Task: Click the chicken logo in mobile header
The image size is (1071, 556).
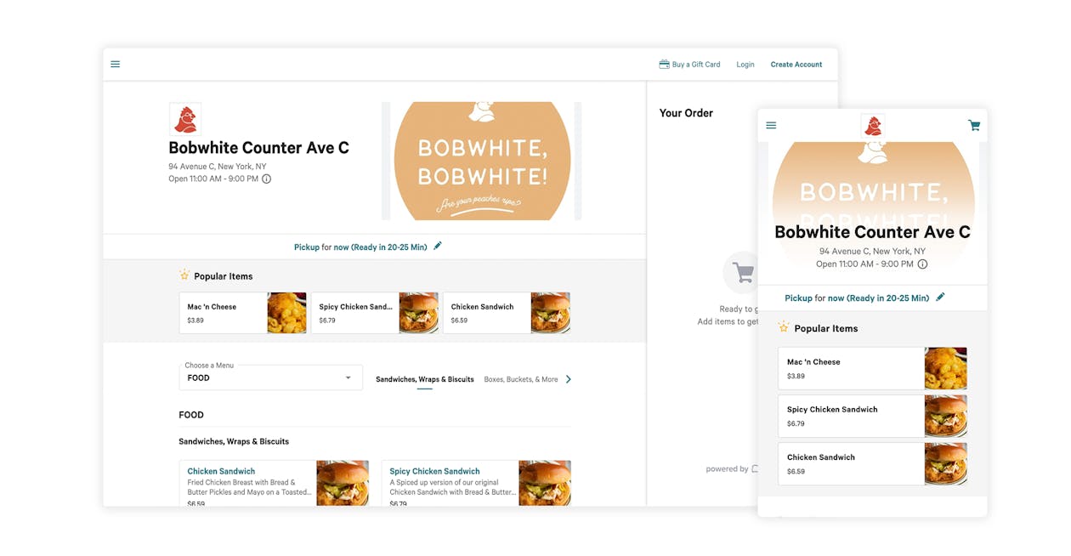Action: pos(873,126)
